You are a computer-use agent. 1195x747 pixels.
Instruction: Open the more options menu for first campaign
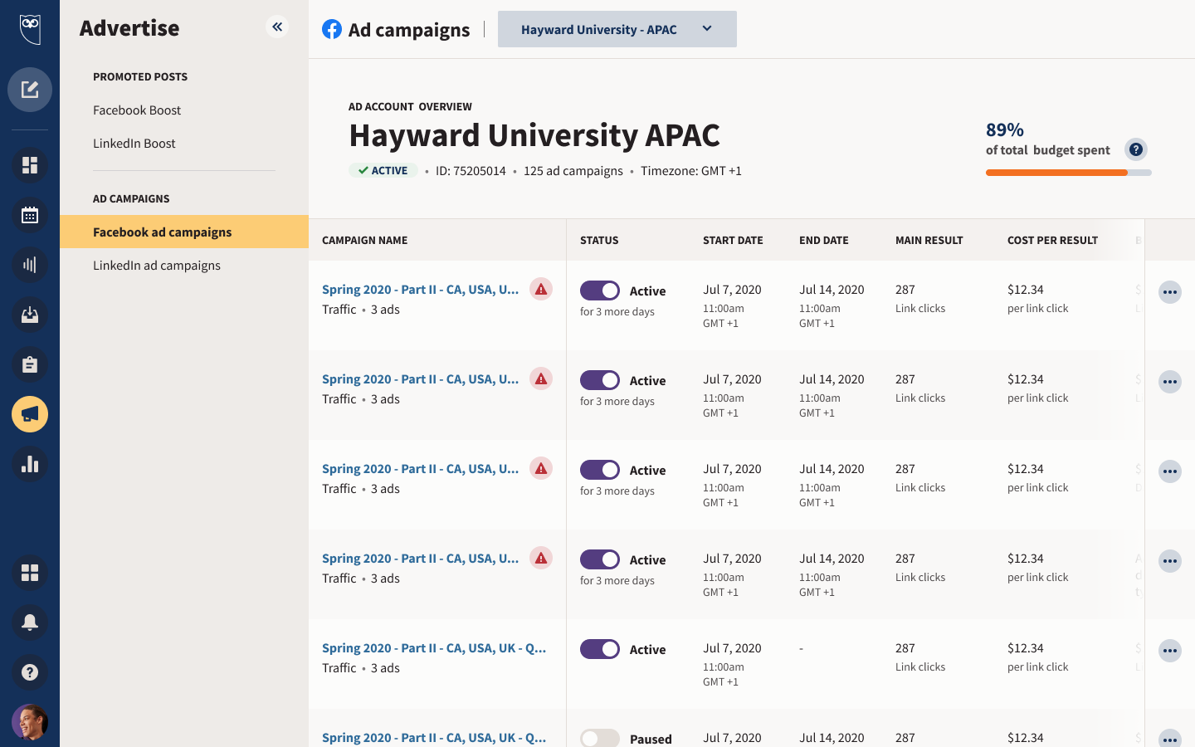[1169, 292]
